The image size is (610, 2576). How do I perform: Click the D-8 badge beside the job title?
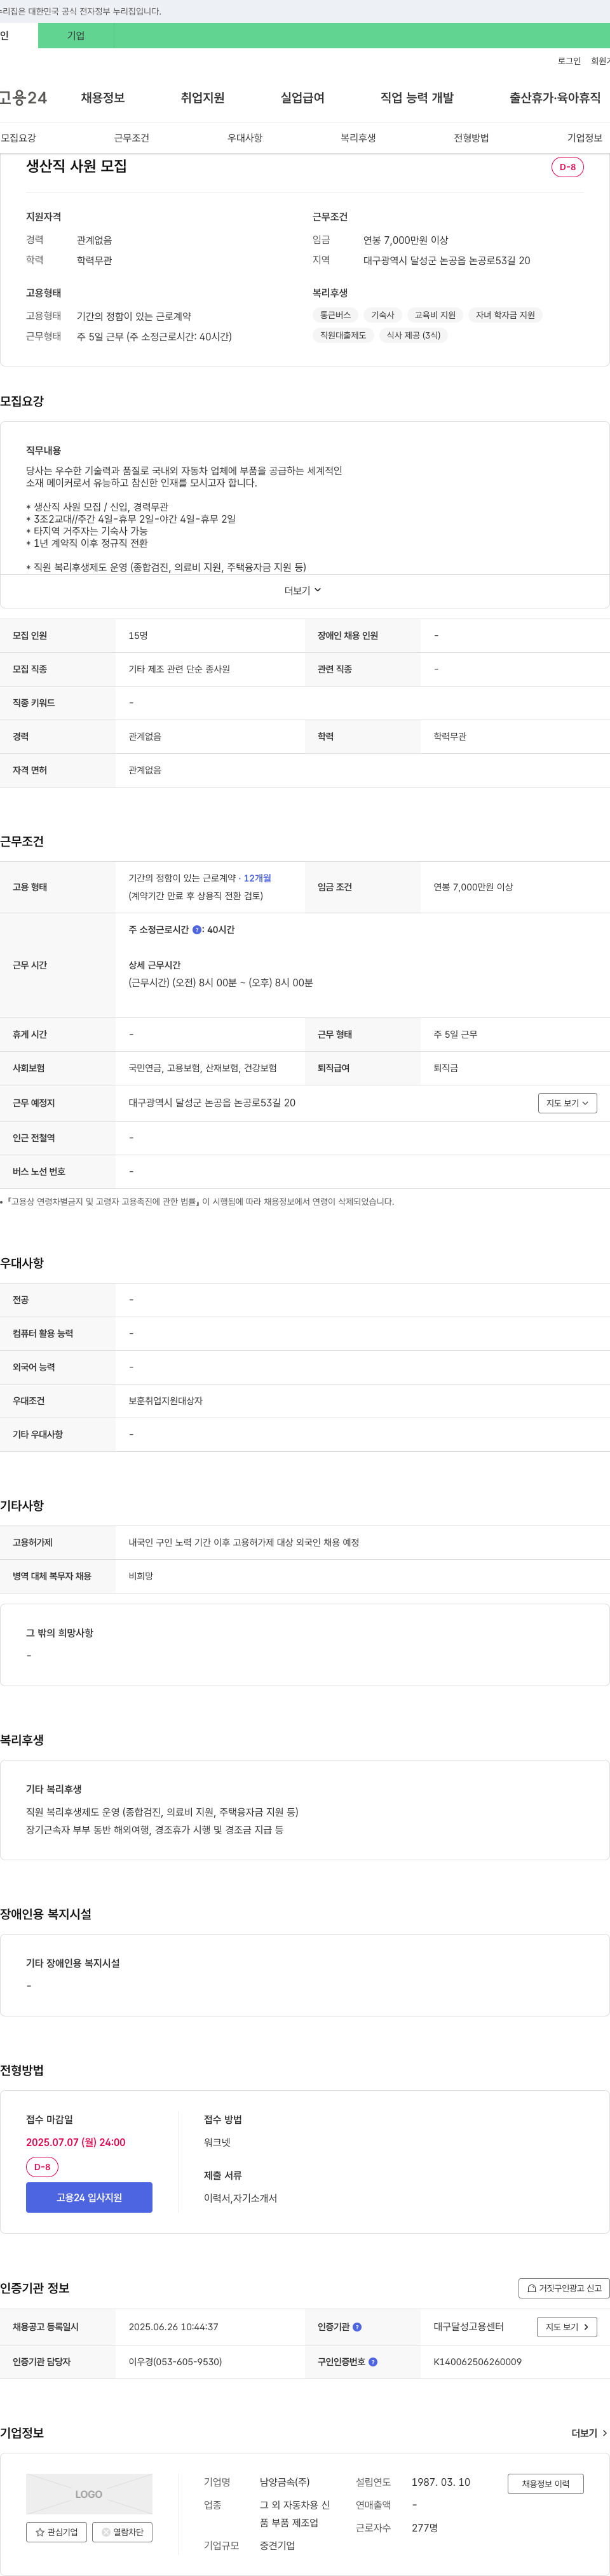point(567,167)
